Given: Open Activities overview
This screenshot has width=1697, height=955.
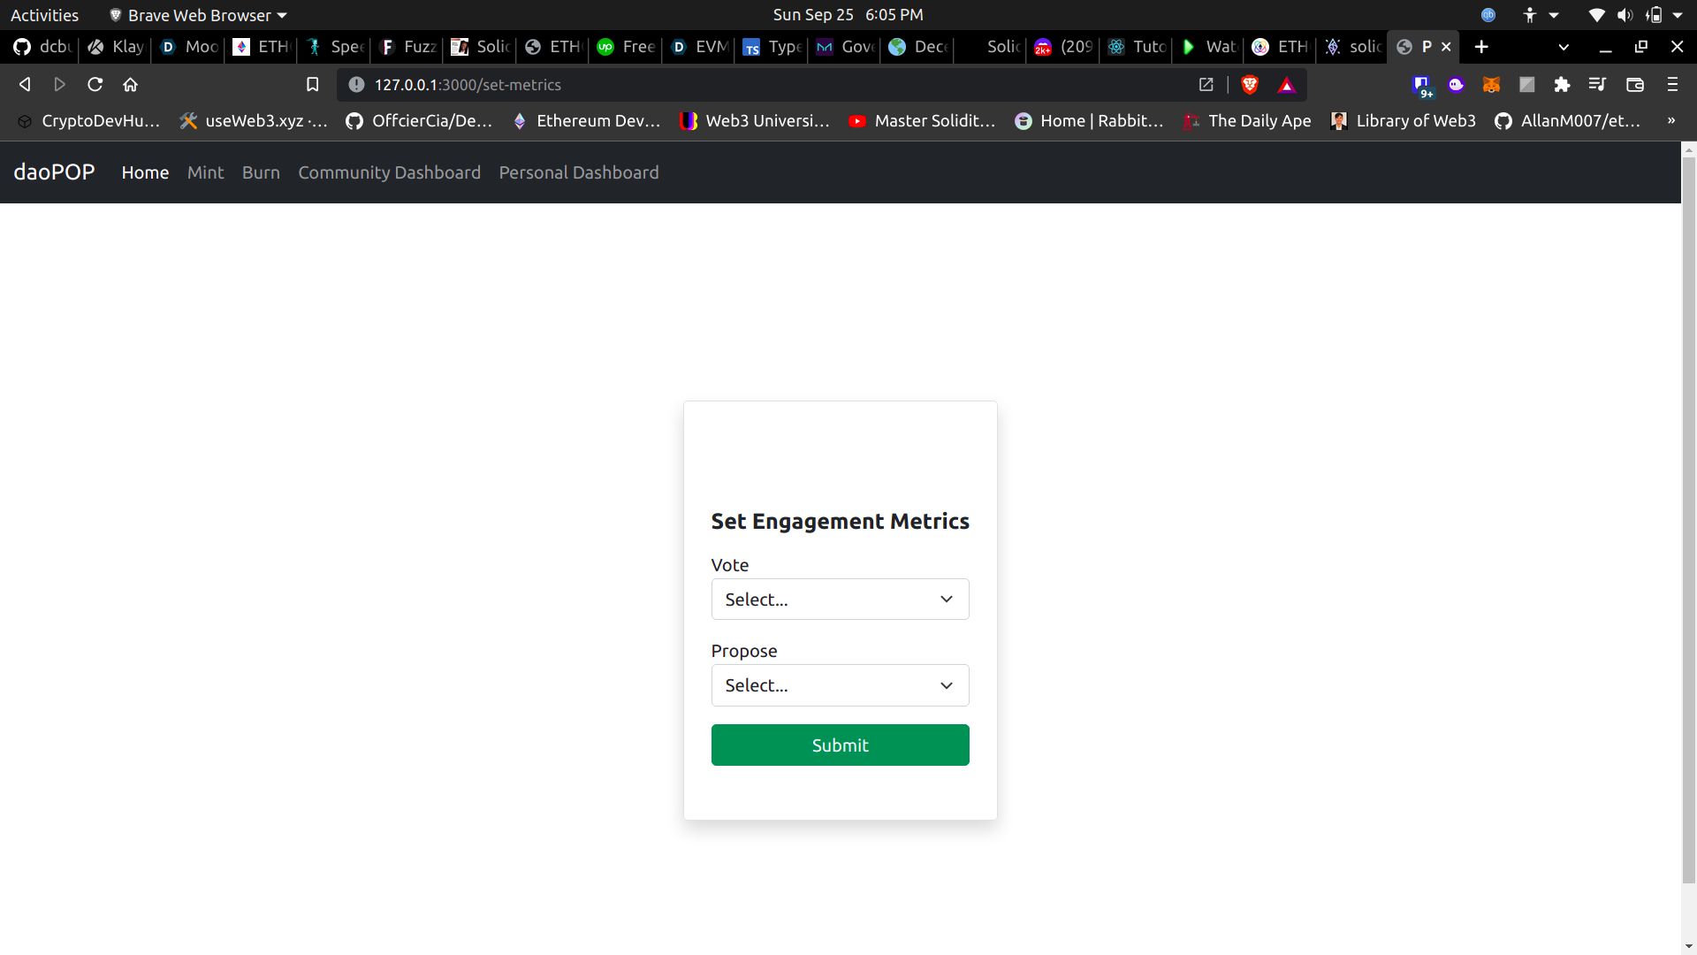Looking at the screenshot, I should pos(44,15).
